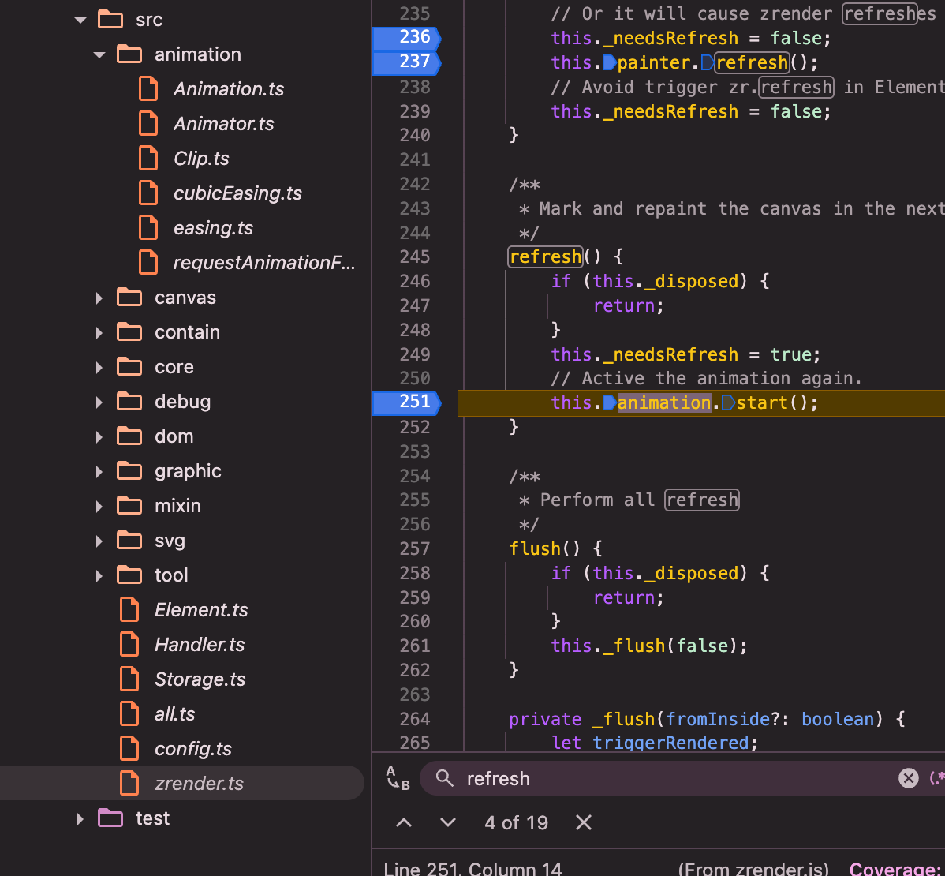945x876 pixels.
Task: Toggle regex search option
Action: coord(936,779)
